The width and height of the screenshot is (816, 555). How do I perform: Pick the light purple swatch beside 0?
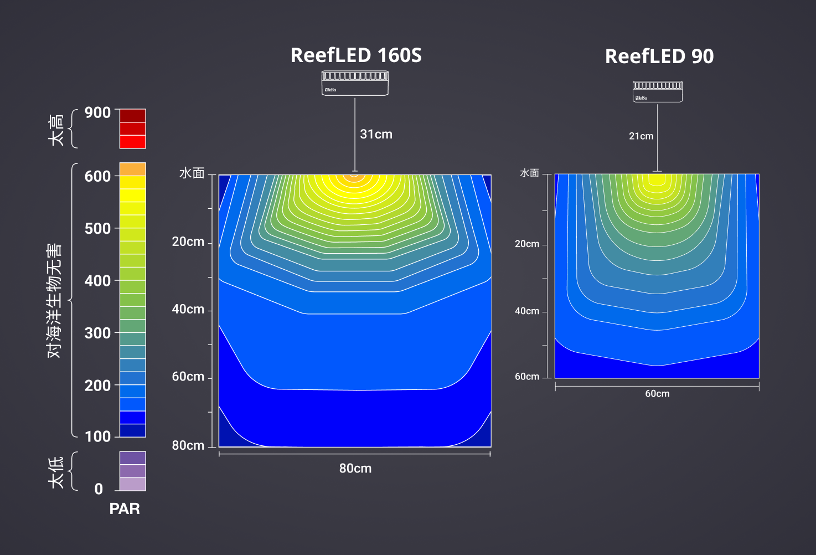coord(133,484)
